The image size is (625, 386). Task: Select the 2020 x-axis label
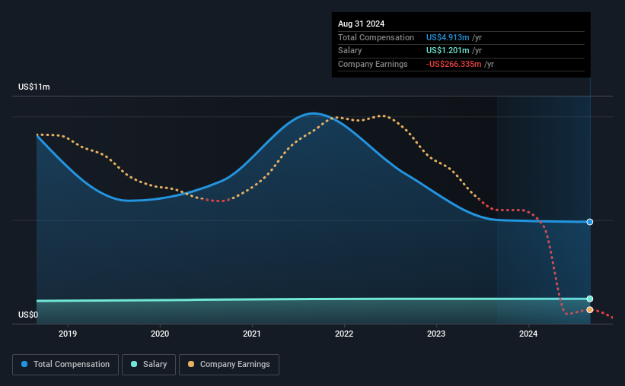[x=160, y=334]
